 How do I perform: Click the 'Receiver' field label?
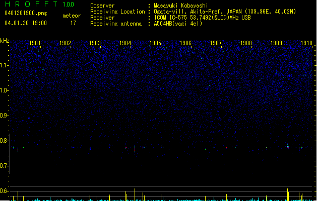click(102, 18)
